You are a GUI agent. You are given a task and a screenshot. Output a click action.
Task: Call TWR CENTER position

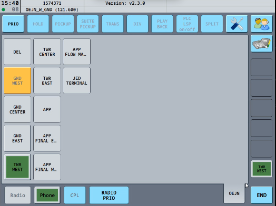(x=47, y=52)
